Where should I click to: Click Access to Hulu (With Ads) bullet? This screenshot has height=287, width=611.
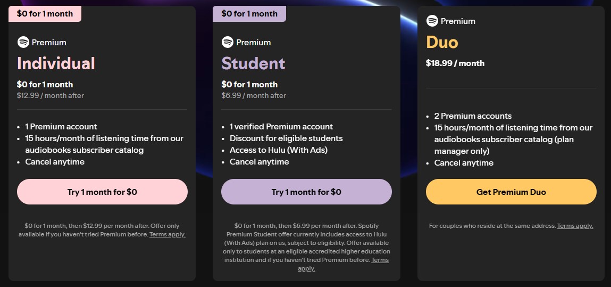pos(278,150)
